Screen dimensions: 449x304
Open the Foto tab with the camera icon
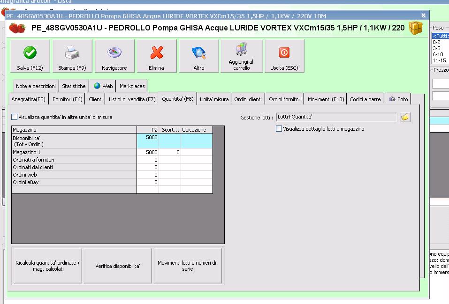point(398,99)
